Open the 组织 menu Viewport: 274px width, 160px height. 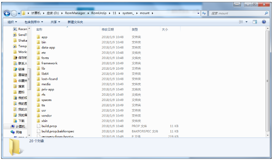pos(12,22)
